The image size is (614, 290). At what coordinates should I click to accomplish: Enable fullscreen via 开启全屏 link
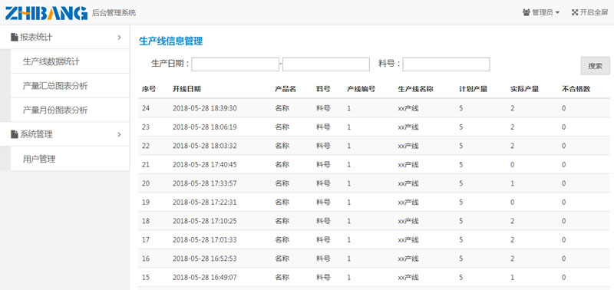589,12
